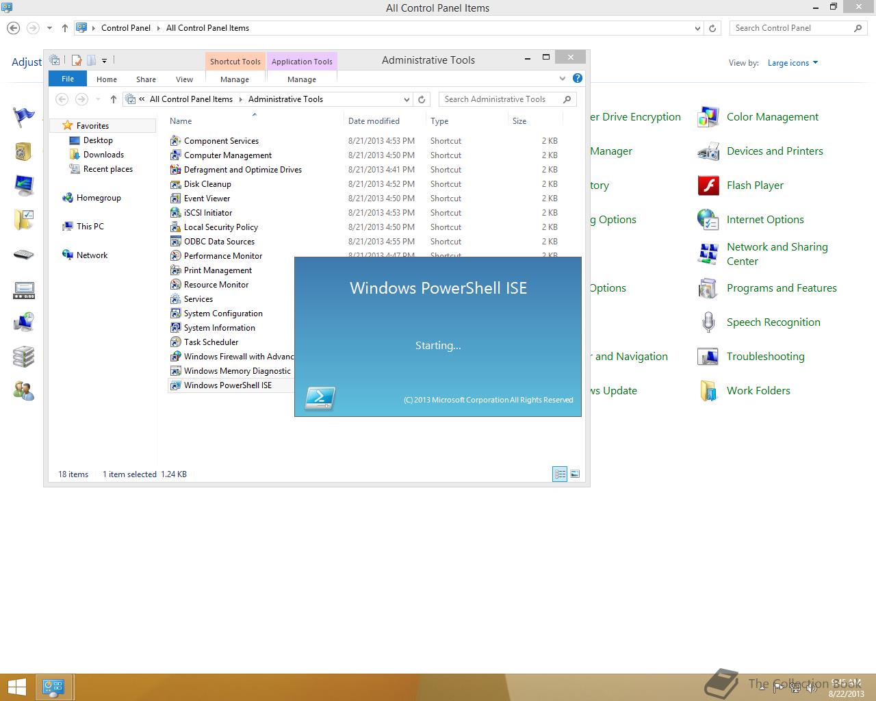Viewport: 876px width, 701px height.
Task: Click the Windows Start button
Action: (x=16, y=687)
